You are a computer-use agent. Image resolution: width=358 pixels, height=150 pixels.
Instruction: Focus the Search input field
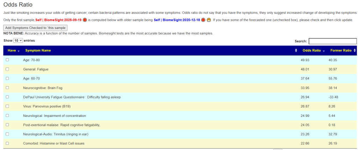(x=332, y=41)
